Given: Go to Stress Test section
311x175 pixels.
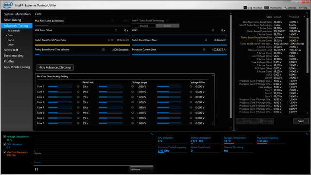Looking at the screenshot, I should (x=11, y=50).
